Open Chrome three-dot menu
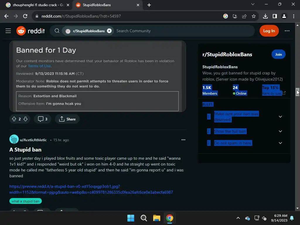Image resolution: width=300 pixels, height=225 pixels. (294, 16)
